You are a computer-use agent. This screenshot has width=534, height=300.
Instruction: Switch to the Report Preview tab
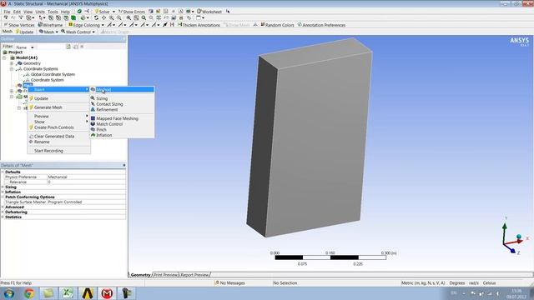pyautogui.click(x=194, y=275)
